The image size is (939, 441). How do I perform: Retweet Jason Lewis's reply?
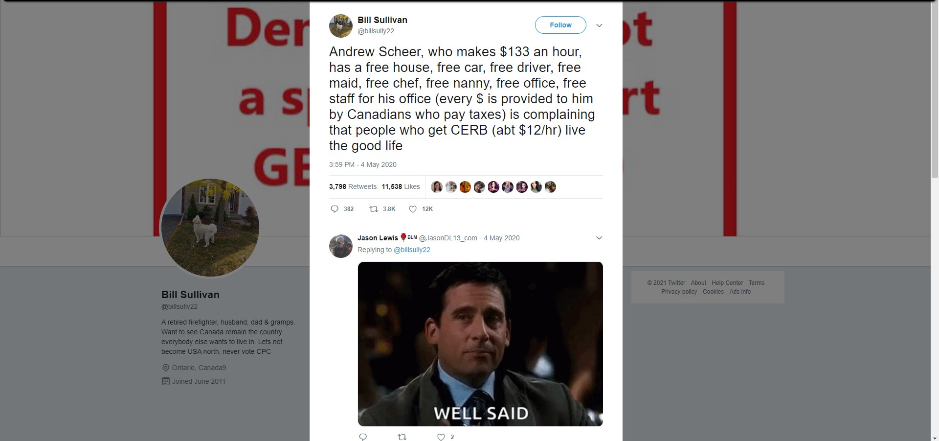pos(402,437)
